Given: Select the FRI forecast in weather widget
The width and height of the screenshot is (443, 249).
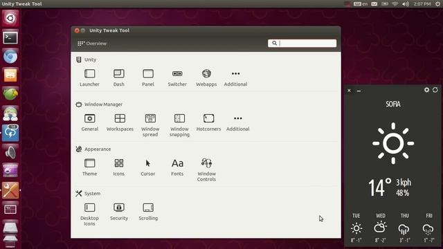Looking at the screenshot, I should coord(429,228).
